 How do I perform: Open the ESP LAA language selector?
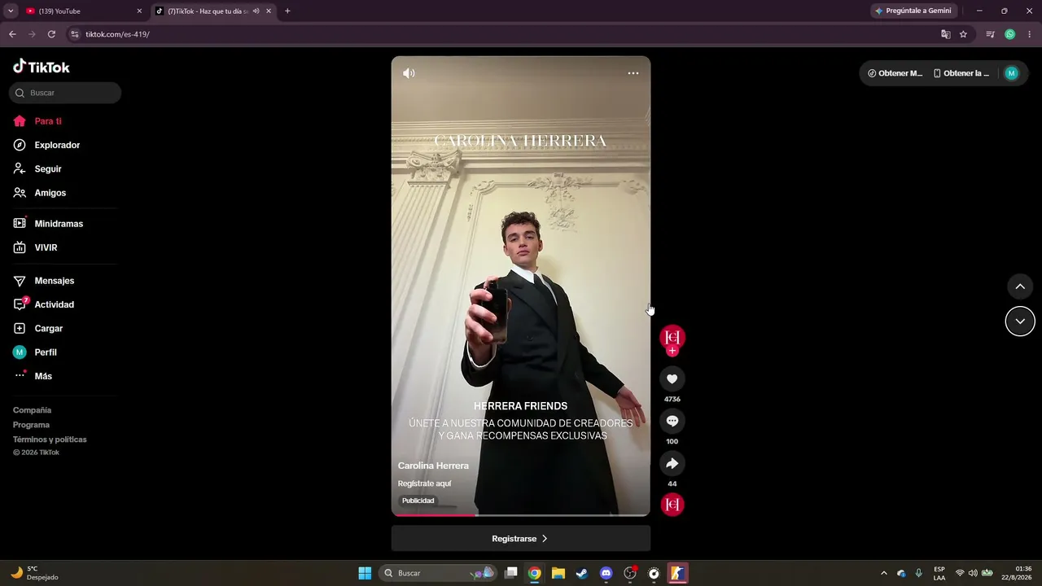tap(939, 573)
